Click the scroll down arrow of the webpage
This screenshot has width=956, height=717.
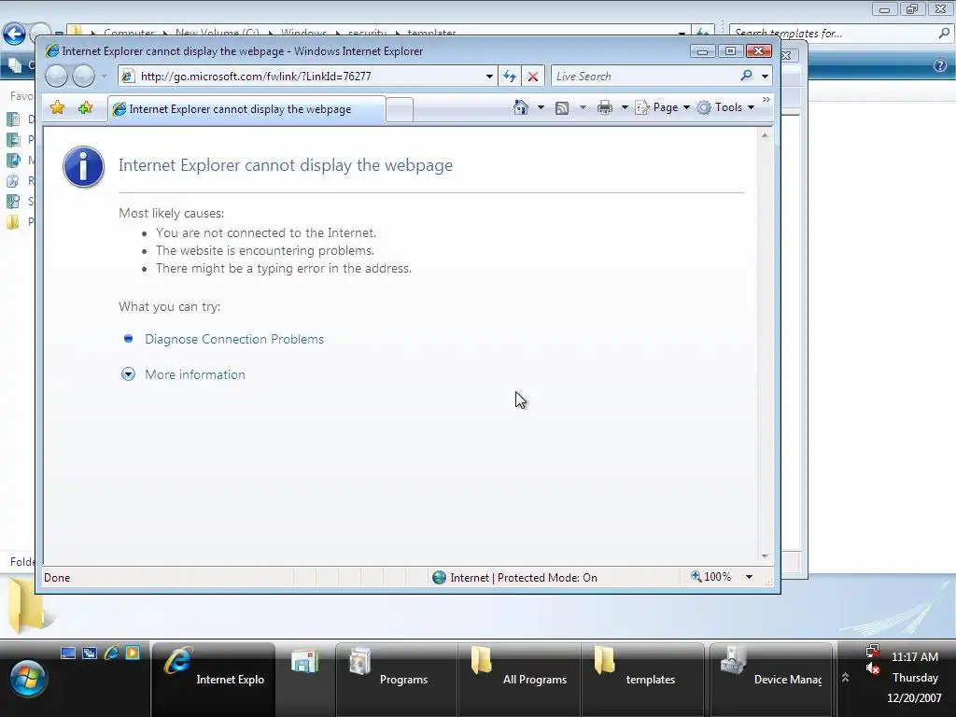765,556
